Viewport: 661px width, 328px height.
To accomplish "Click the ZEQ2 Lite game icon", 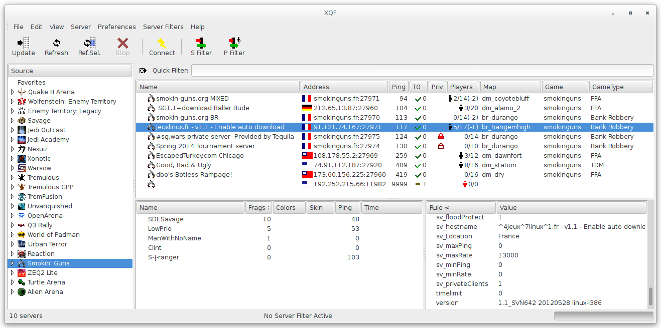I will pos(22,273).
